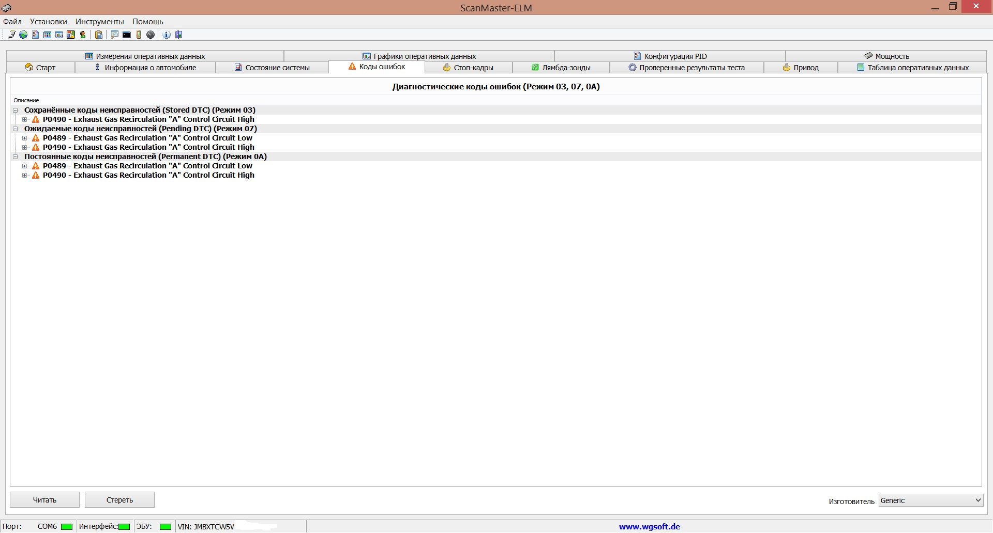Screen dimensions: 993x533
Task: Click the handheld device toolbar icon
Action: 139,35
